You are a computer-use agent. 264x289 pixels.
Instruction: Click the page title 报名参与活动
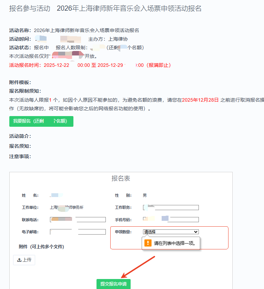tap(30, 9)
